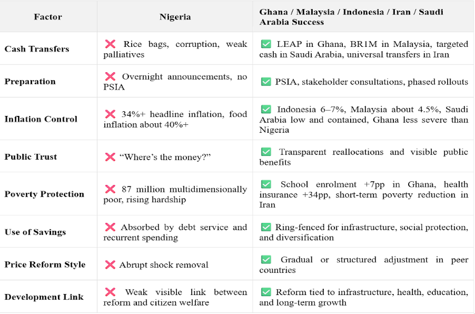This screenshot has height=314, width=475.
Task: Click the red X next to 34%+ headline inflation
Action: pos(110,114)
